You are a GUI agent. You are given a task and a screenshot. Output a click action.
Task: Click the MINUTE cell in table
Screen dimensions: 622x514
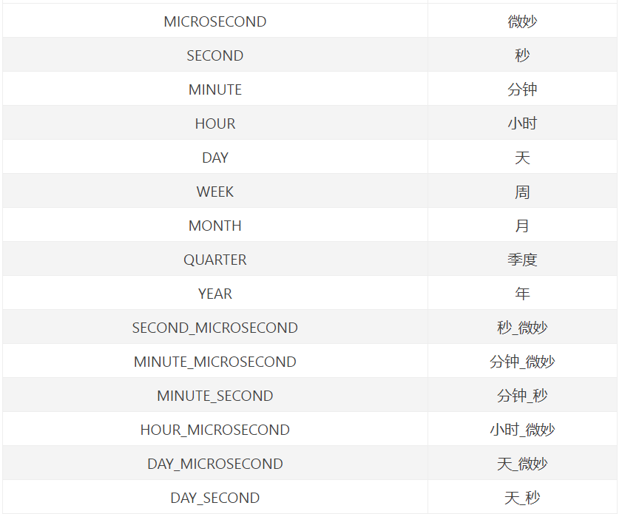click(215, 89)
